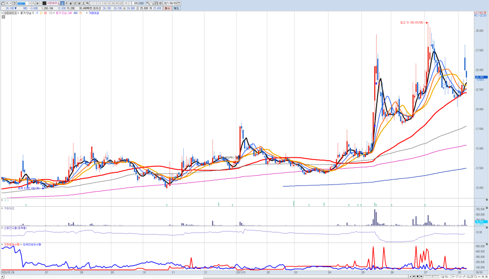Click the 외국인보유수량 blue legend label

coord(32,245)
